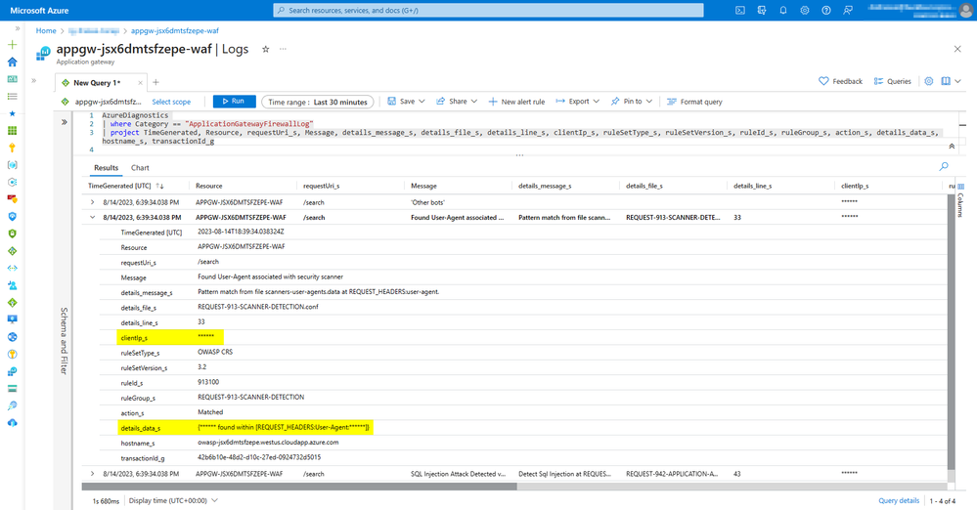Viewport: 977px width, 510px height.
Task: Expand the SQL Injection Attack row
Action: [92, 474]
